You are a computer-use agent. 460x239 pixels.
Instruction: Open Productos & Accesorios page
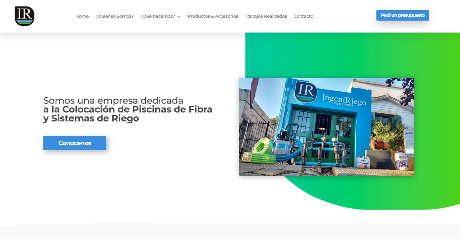(x=213, y=16)
